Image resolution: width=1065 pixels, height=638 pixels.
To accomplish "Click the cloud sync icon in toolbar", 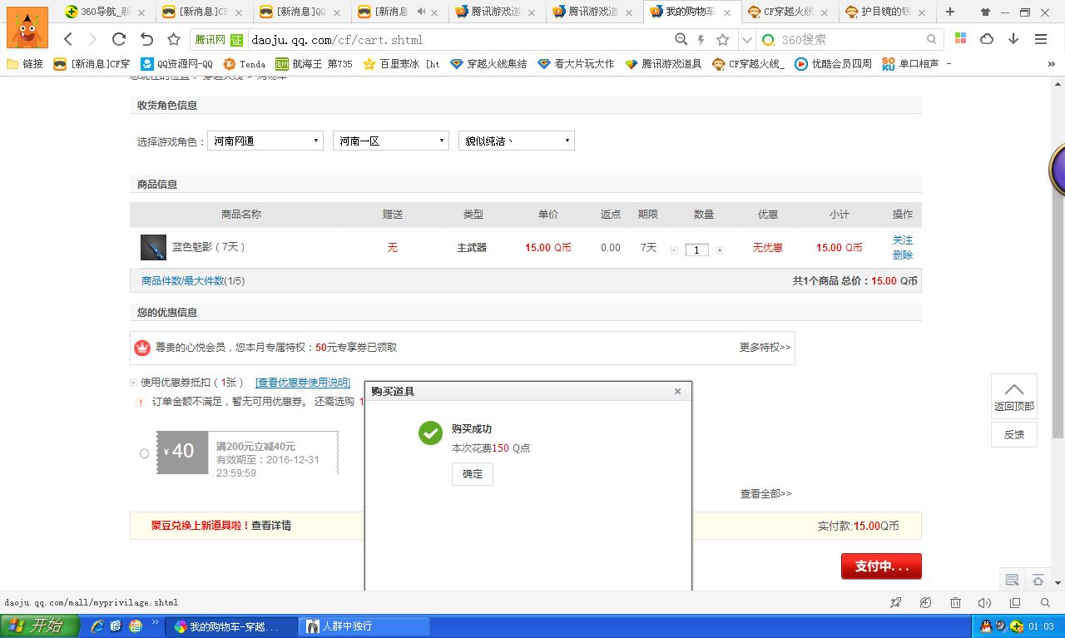I will 987,39.
